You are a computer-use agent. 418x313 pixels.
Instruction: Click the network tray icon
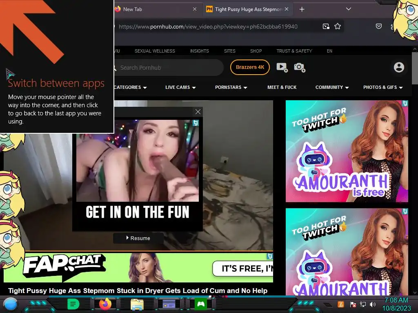coord(363,304)
